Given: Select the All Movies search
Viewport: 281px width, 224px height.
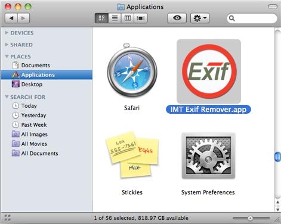Looking at the screenshot, I should click(x=47, y=144).
